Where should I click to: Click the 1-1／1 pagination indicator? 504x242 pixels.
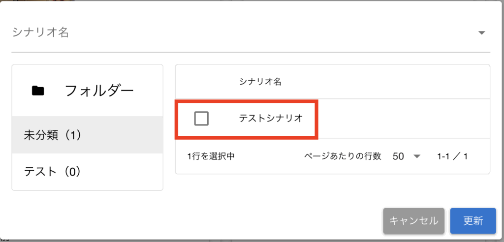click(x=452, y=157)
